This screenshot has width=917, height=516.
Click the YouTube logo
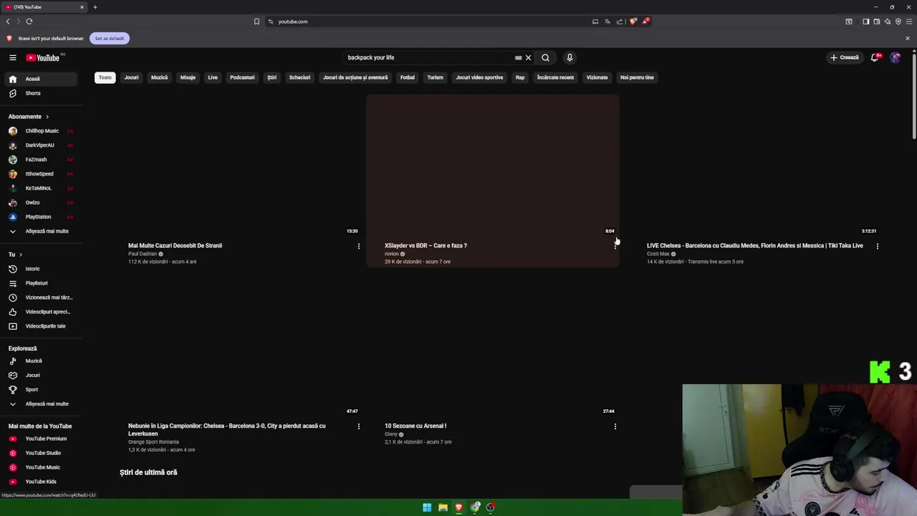tap(44, 57)
